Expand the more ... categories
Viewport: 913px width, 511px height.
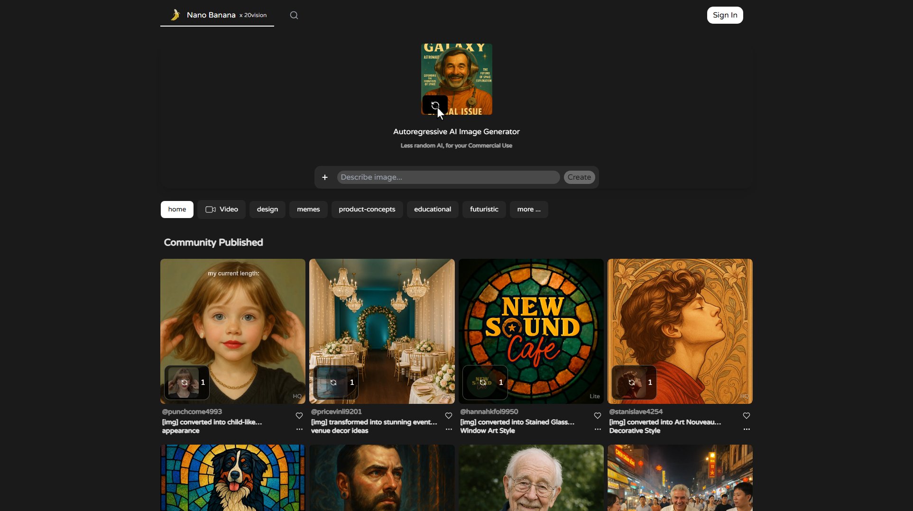click(x=529, y=210)
